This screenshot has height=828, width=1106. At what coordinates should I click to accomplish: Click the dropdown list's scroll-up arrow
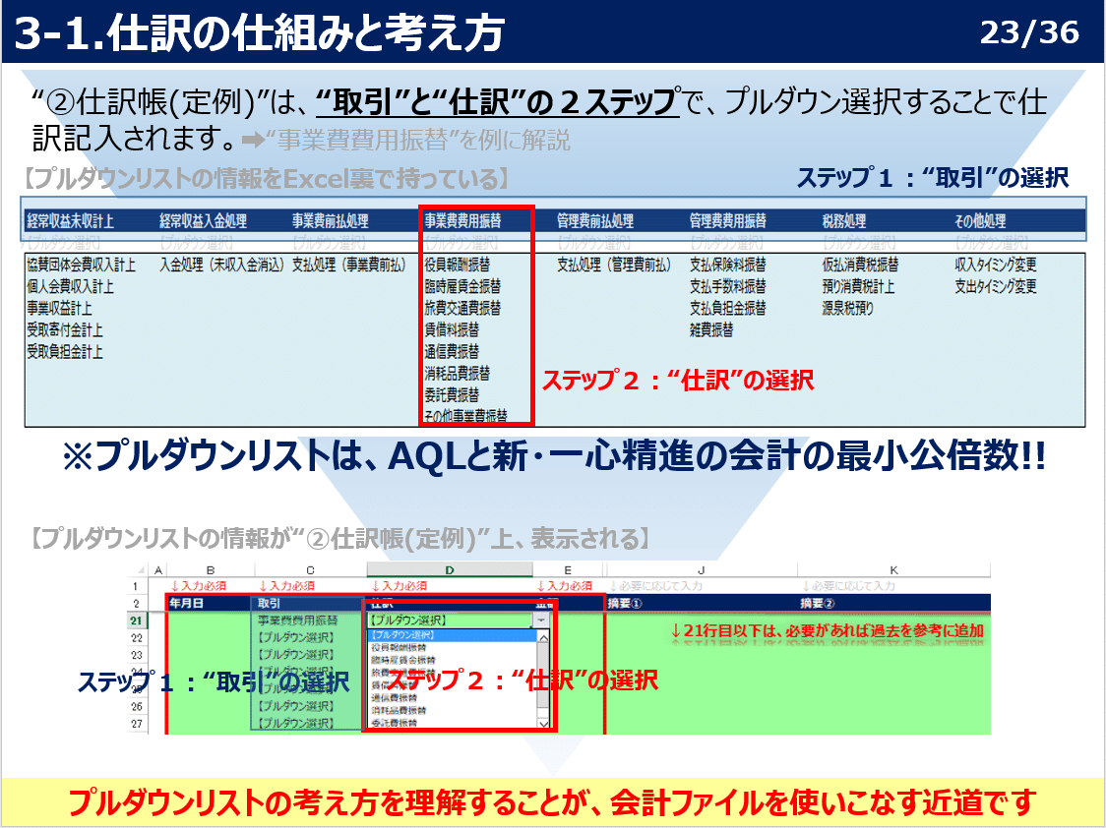543,637
